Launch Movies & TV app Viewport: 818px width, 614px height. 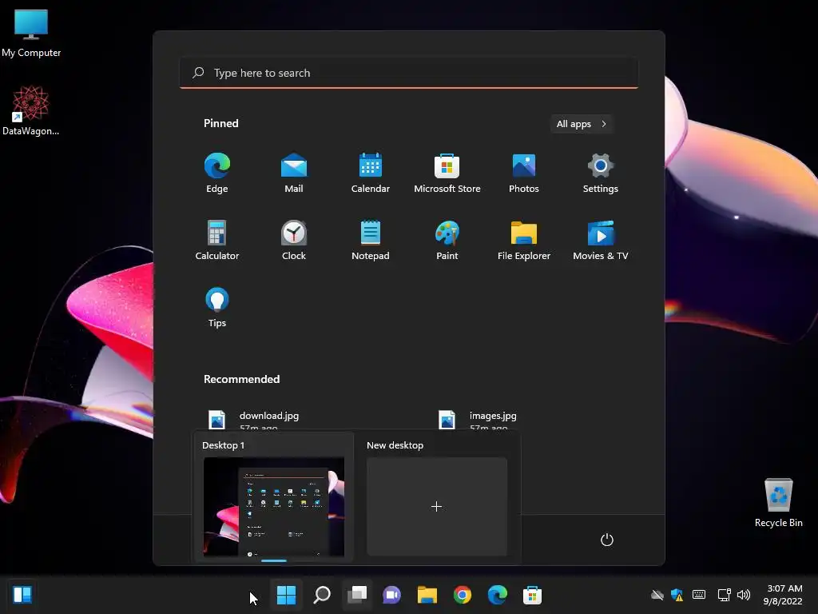[601, 240]
